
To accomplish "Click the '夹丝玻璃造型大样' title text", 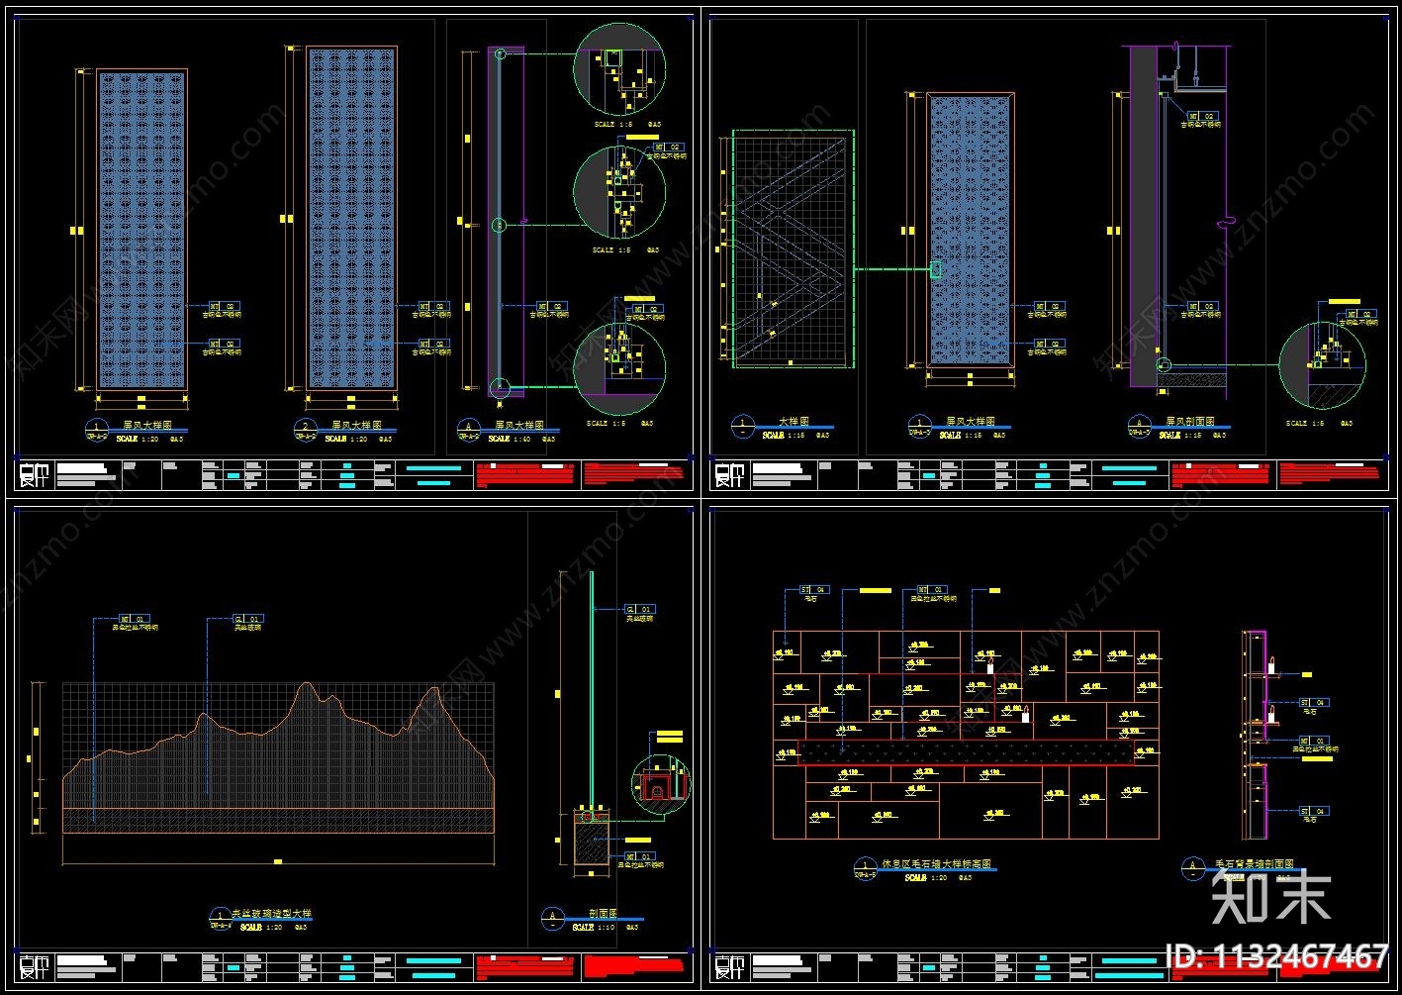I will coord(271,914).
